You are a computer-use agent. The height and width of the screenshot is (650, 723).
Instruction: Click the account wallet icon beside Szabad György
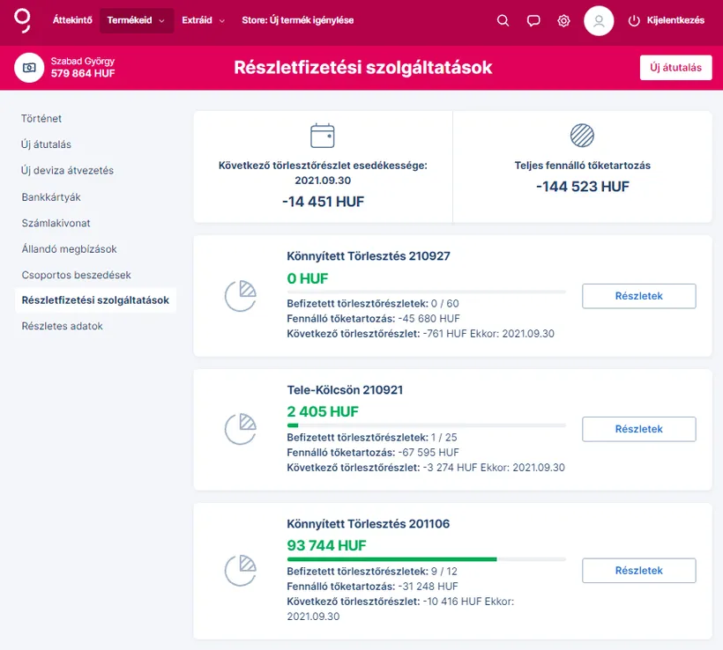pyautogui.click(x=30, y=68)
